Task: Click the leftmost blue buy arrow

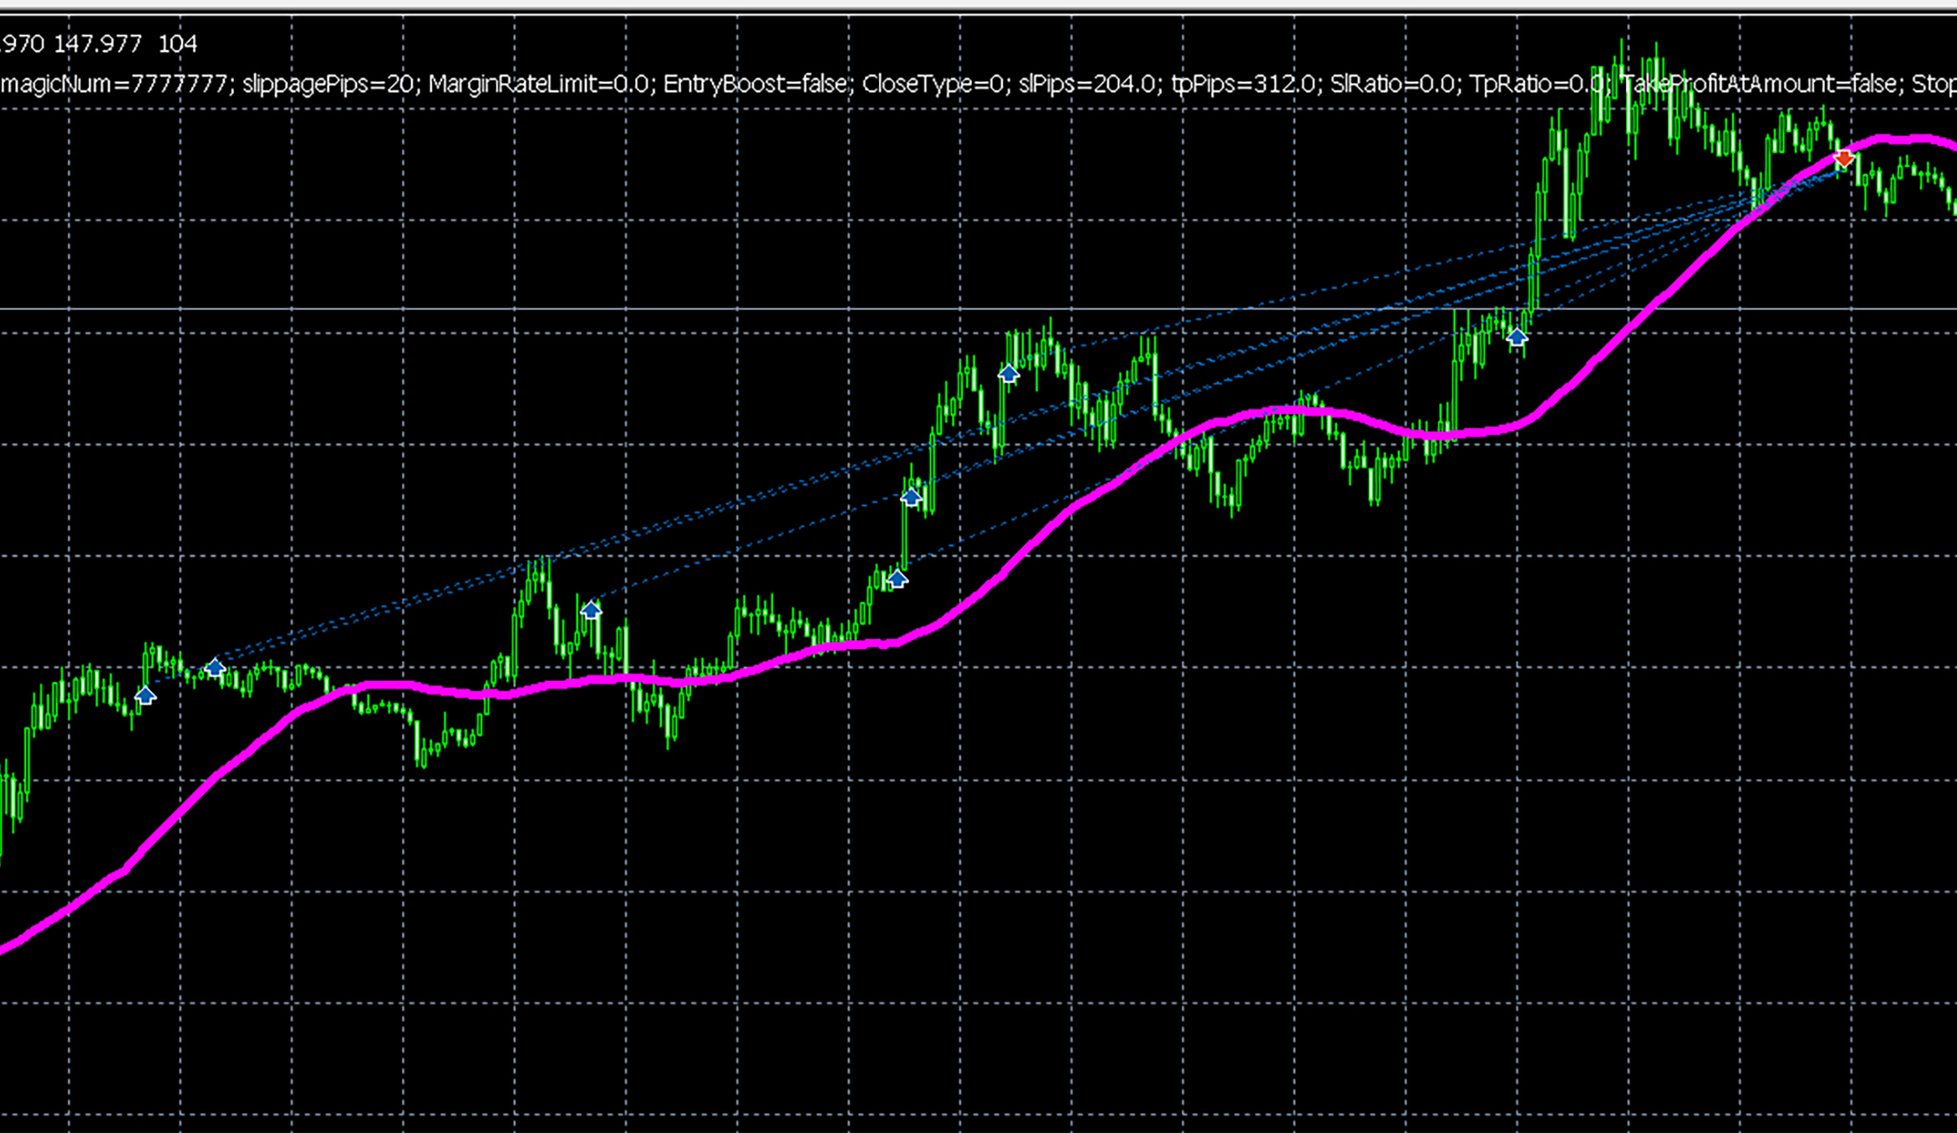Action: pos(145,695)
